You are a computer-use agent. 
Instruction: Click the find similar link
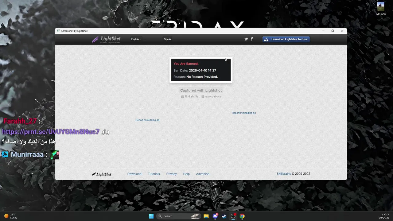pyautogui.click(x=190, y=96)
